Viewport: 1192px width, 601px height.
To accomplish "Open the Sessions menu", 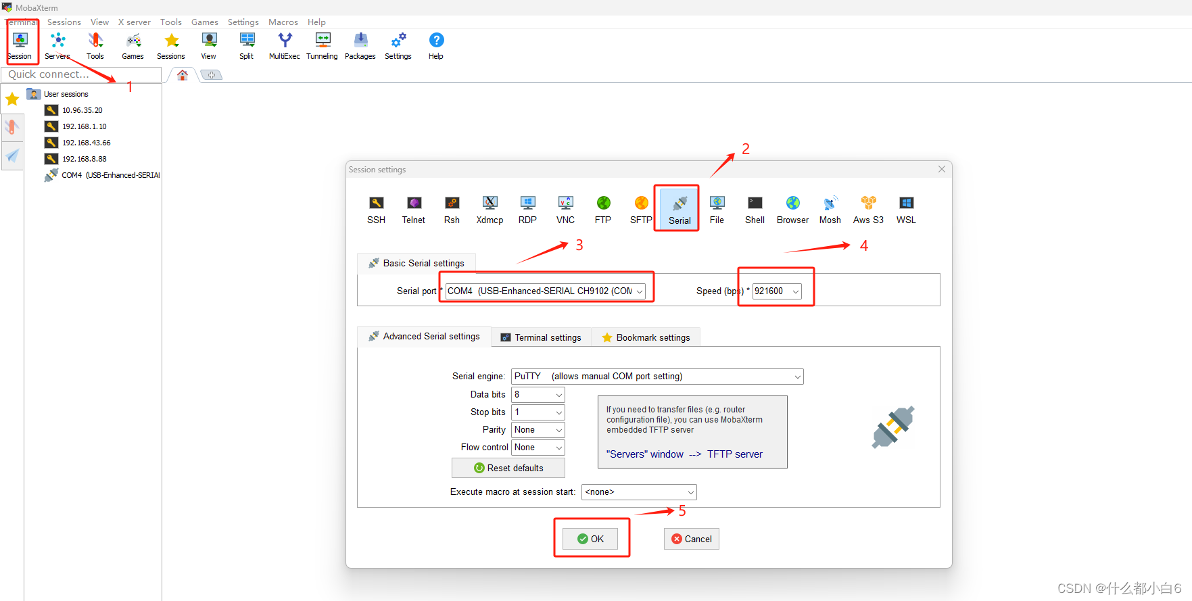I will click(64, 22).
